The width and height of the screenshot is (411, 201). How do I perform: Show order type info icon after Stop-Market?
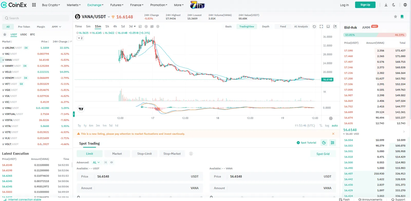pos(191,154)
